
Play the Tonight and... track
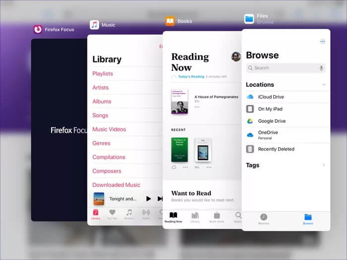(x=149, y=199)
